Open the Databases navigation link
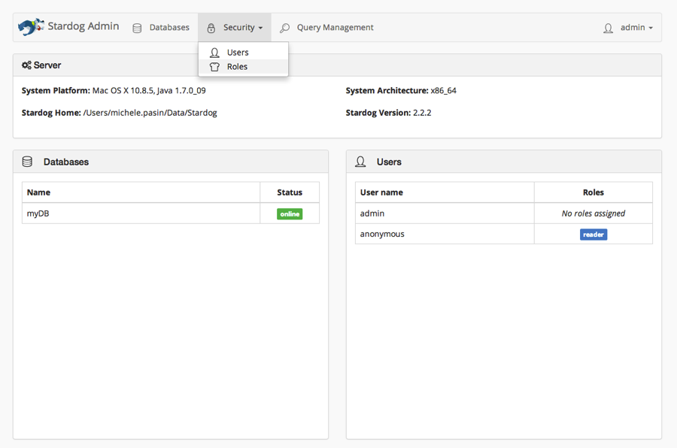This screenshot has width=677, height=448. 169,28
